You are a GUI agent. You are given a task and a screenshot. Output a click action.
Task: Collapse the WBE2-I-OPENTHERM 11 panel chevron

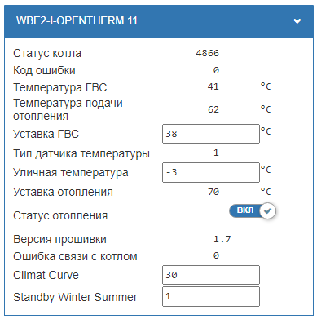click(x=297, y=21)
